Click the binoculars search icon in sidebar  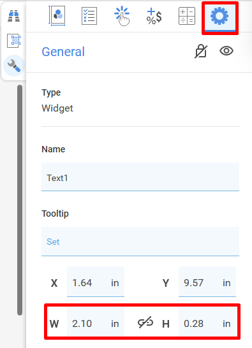point(14,16)
